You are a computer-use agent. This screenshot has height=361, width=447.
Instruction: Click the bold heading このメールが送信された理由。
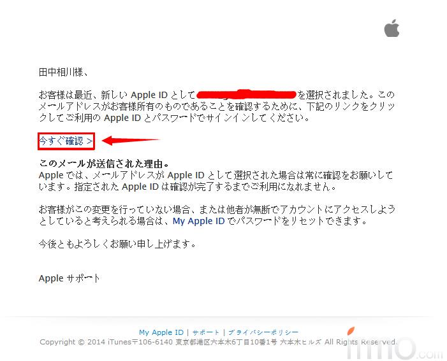(105, 164)
